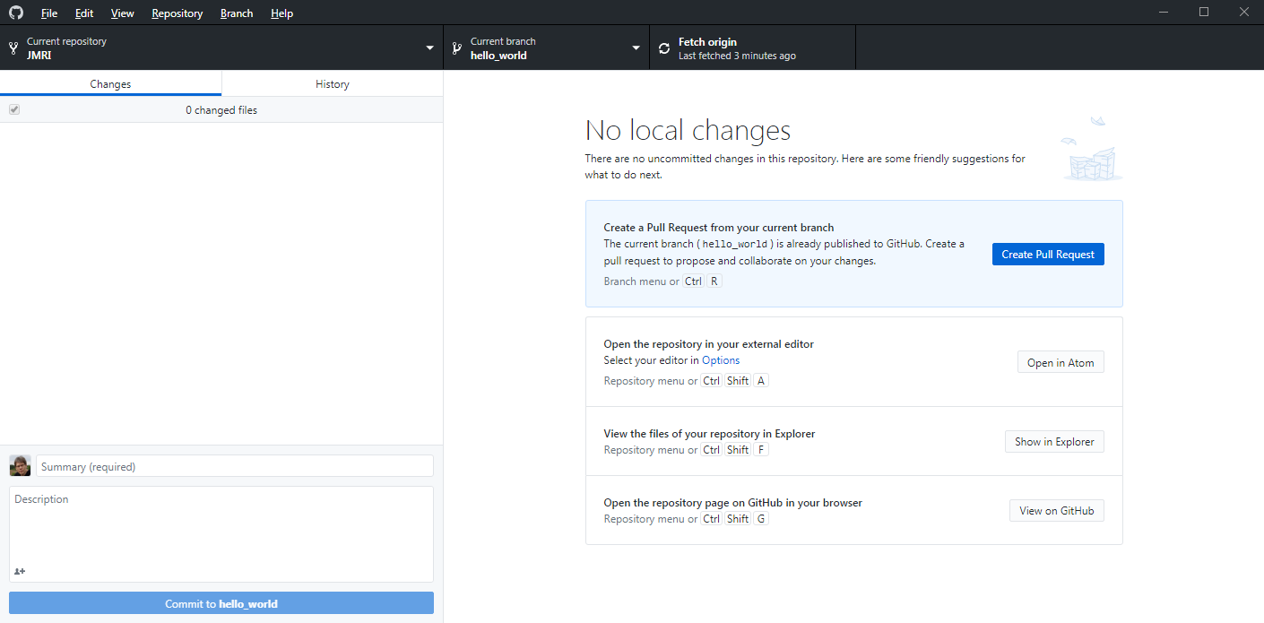Image resolution: width=1264 pixels, height=623 pixels.
Task: Open the Options link for editor selection
Action: pyautogui.click(x=721, y=360)
